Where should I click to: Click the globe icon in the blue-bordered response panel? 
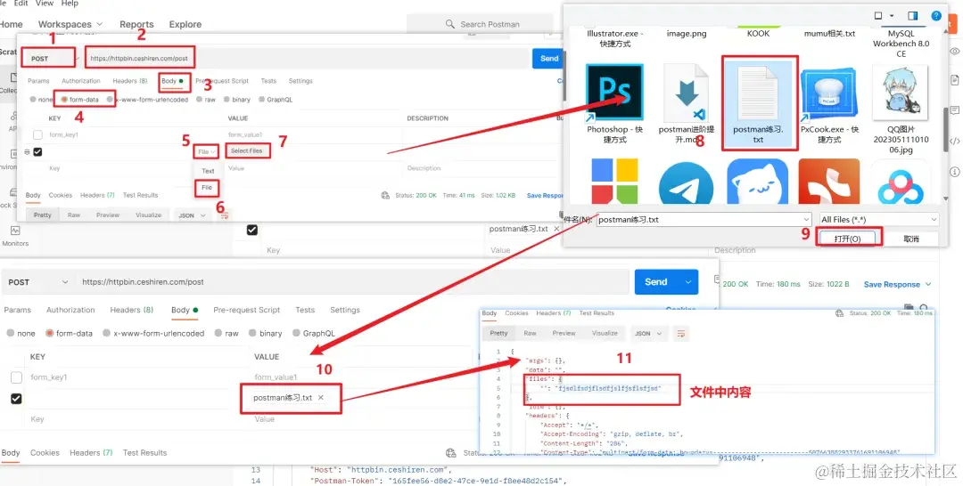[840, 313]
